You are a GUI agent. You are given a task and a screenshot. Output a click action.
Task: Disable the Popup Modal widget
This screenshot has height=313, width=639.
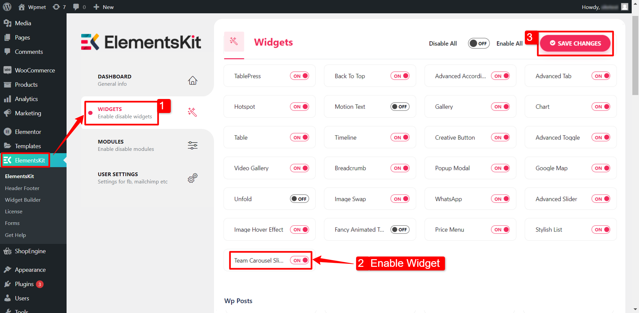500,168
